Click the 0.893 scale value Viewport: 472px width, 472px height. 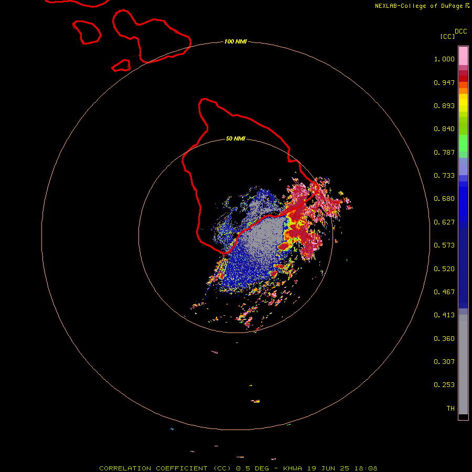click(x=444, y=105)
